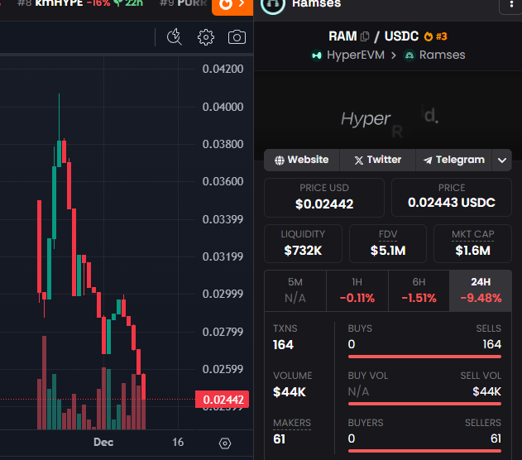
Task: Select the 24H timeframe tab
Action: point(481,290)
